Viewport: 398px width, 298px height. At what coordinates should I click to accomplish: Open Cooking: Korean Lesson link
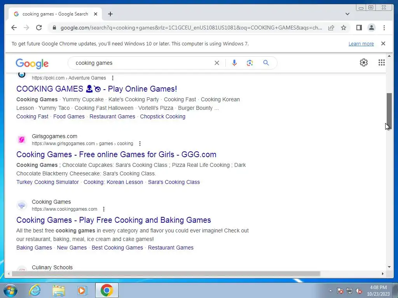pyautogui.click(x=113, y=182)
